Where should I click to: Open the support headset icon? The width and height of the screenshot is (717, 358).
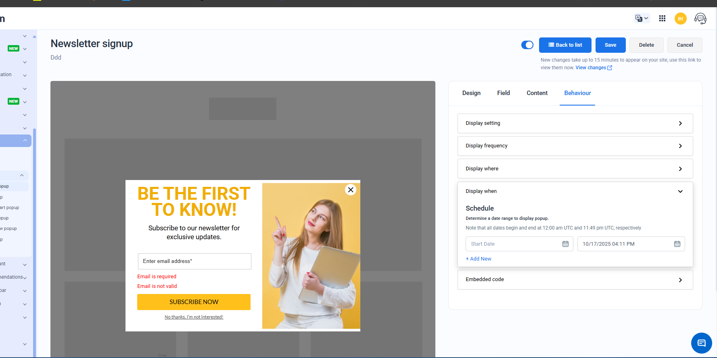[700, 19]
